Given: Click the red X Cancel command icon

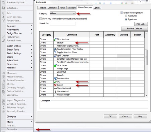Looking at the screenshot, I should tap(55, 85).
